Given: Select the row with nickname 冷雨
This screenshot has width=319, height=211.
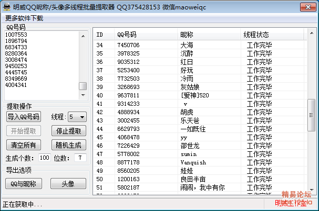Looking at the screenshot, I should tap(200, 79).
